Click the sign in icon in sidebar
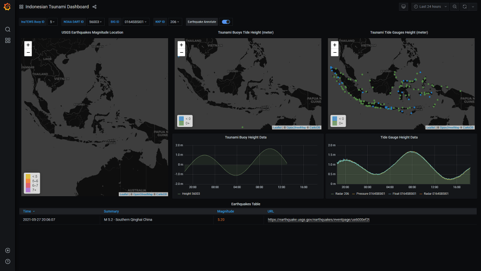 (x=8, y=250)
